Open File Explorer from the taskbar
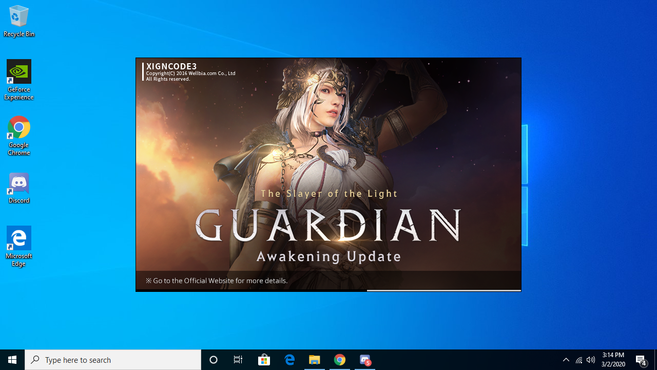Screen dimensions: 657x370 (x=315, y=360)
